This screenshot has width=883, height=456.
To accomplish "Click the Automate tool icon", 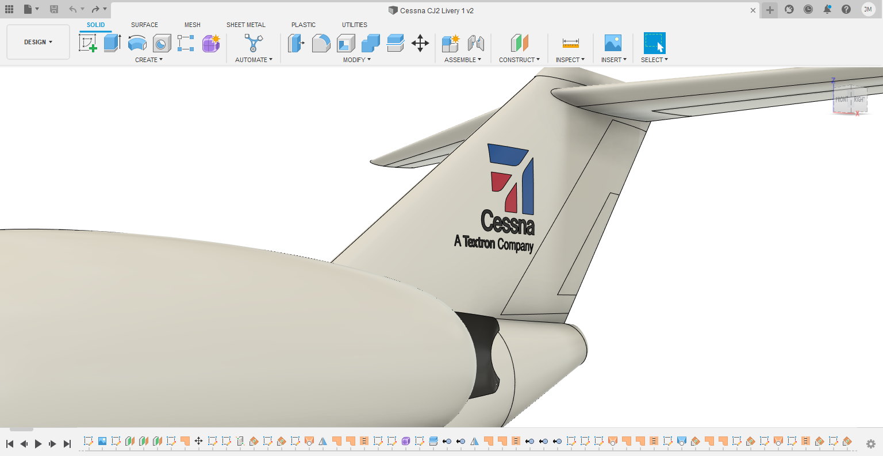I will [254, 43].
